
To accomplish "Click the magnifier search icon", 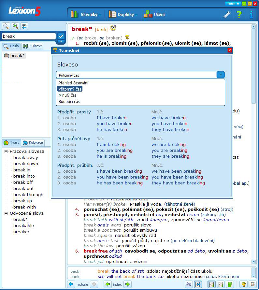I will (x=6, y=26).
